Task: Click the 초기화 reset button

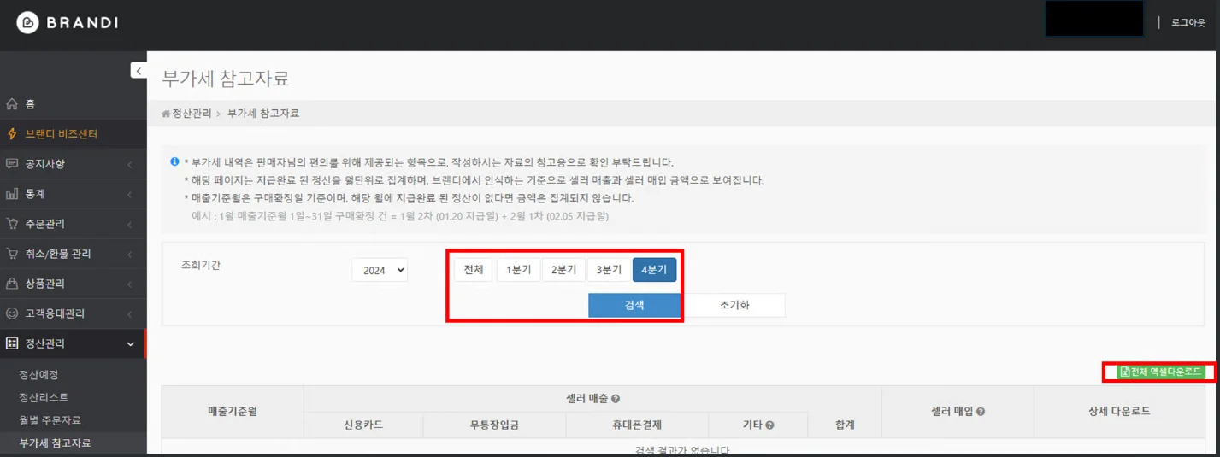Action: click(x=734, y=305)
